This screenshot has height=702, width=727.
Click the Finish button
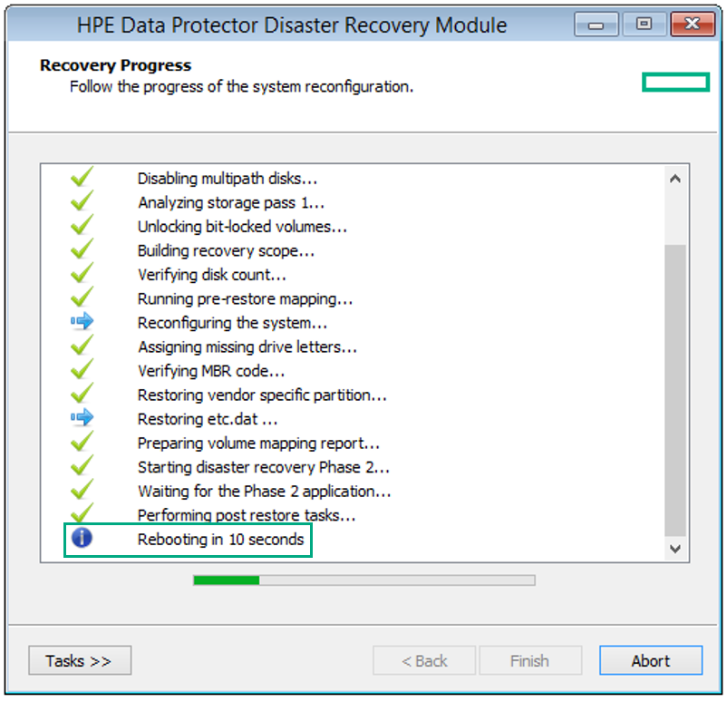pos(530,660)
